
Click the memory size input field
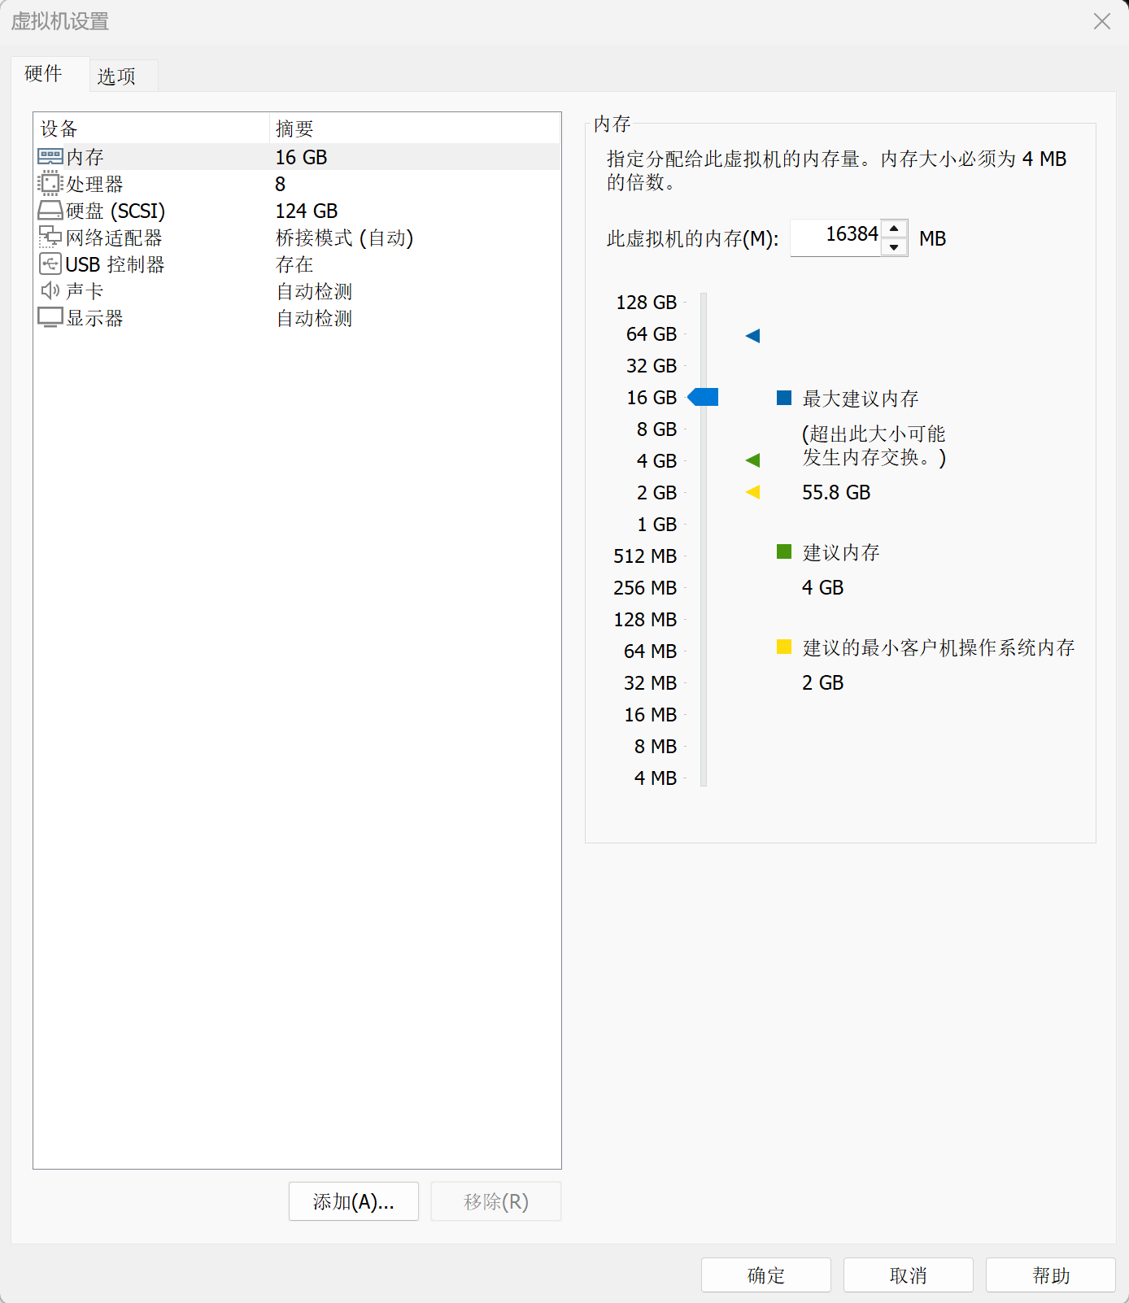(x=835, y=238)
